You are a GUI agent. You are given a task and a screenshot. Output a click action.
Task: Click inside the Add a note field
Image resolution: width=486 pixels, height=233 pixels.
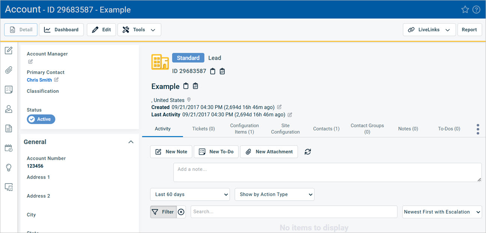click(328, 172)
